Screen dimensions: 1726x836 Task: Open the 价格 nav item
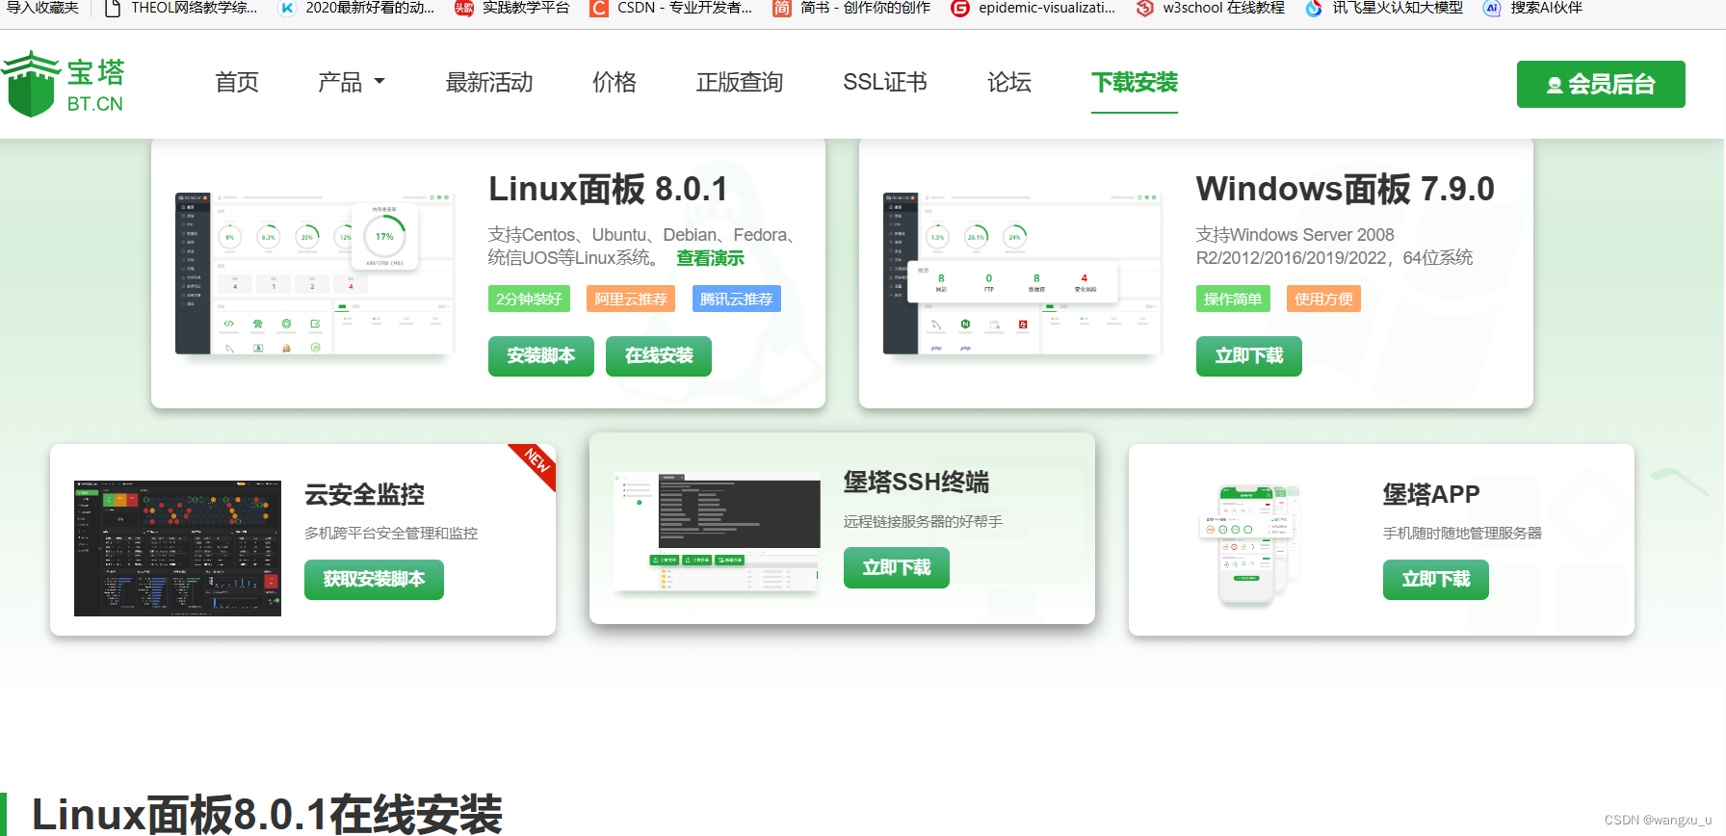point(615,83)
